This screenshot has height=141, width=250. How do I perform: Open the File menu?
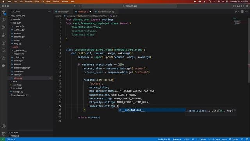coord(15,2)
